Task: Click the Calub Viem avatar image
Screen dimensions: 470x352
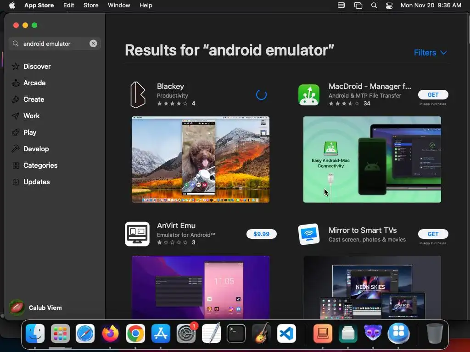Action: coord(17,308)
